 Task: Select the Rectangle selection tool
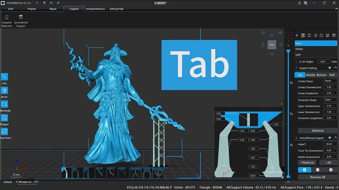4,104
